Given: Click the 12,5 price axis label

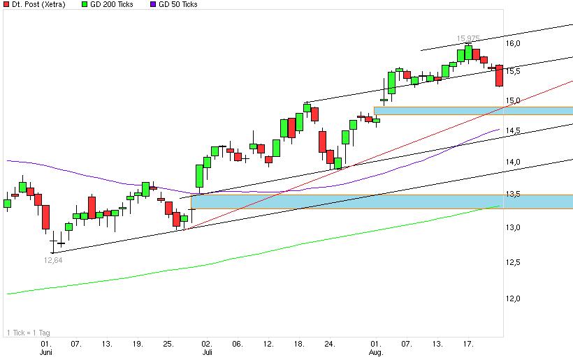Looking at the screenshot, I should click(513, 262).
